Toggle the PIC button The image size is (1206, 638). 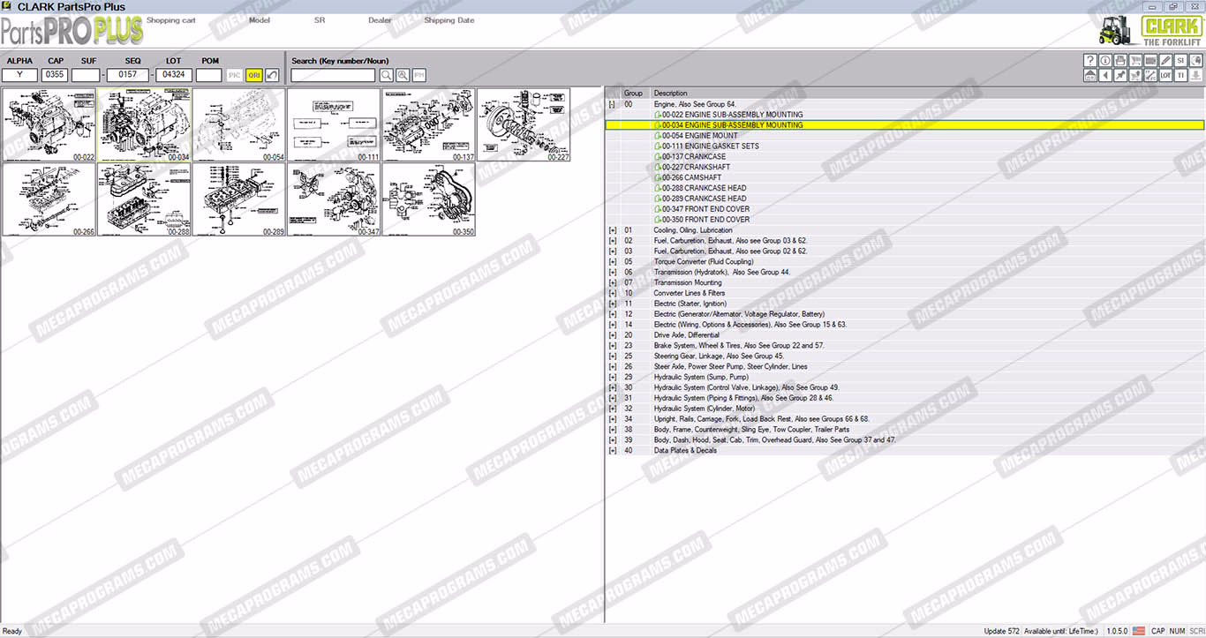click(234, 75)
